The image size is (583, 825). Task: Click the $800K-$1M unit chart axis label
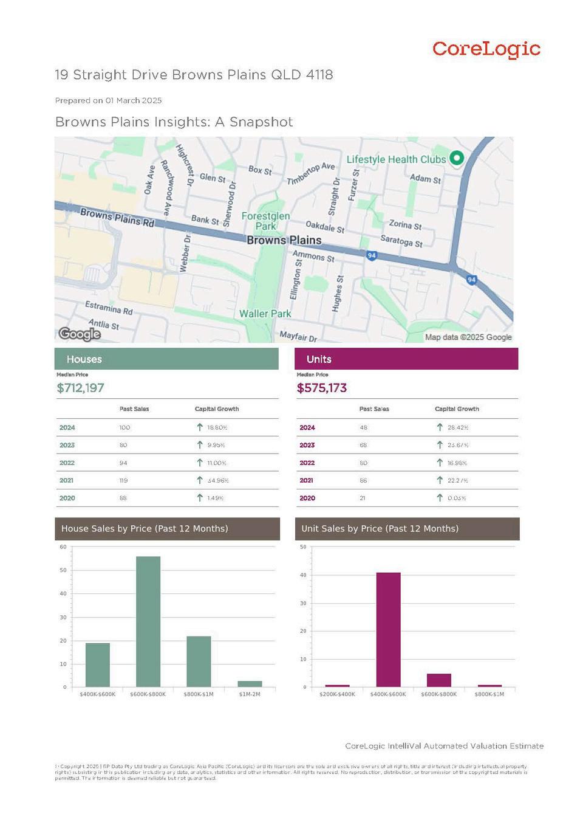(489, 694)
